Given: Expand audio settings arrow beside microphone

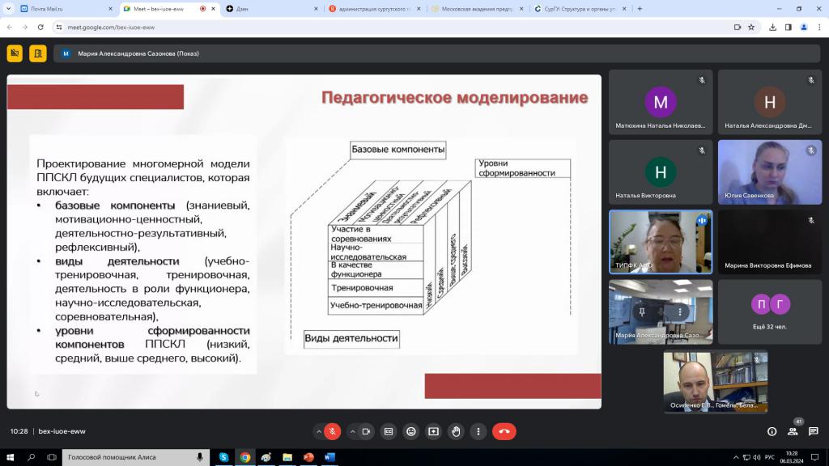Looking at the screenshot, I should 318,431.
